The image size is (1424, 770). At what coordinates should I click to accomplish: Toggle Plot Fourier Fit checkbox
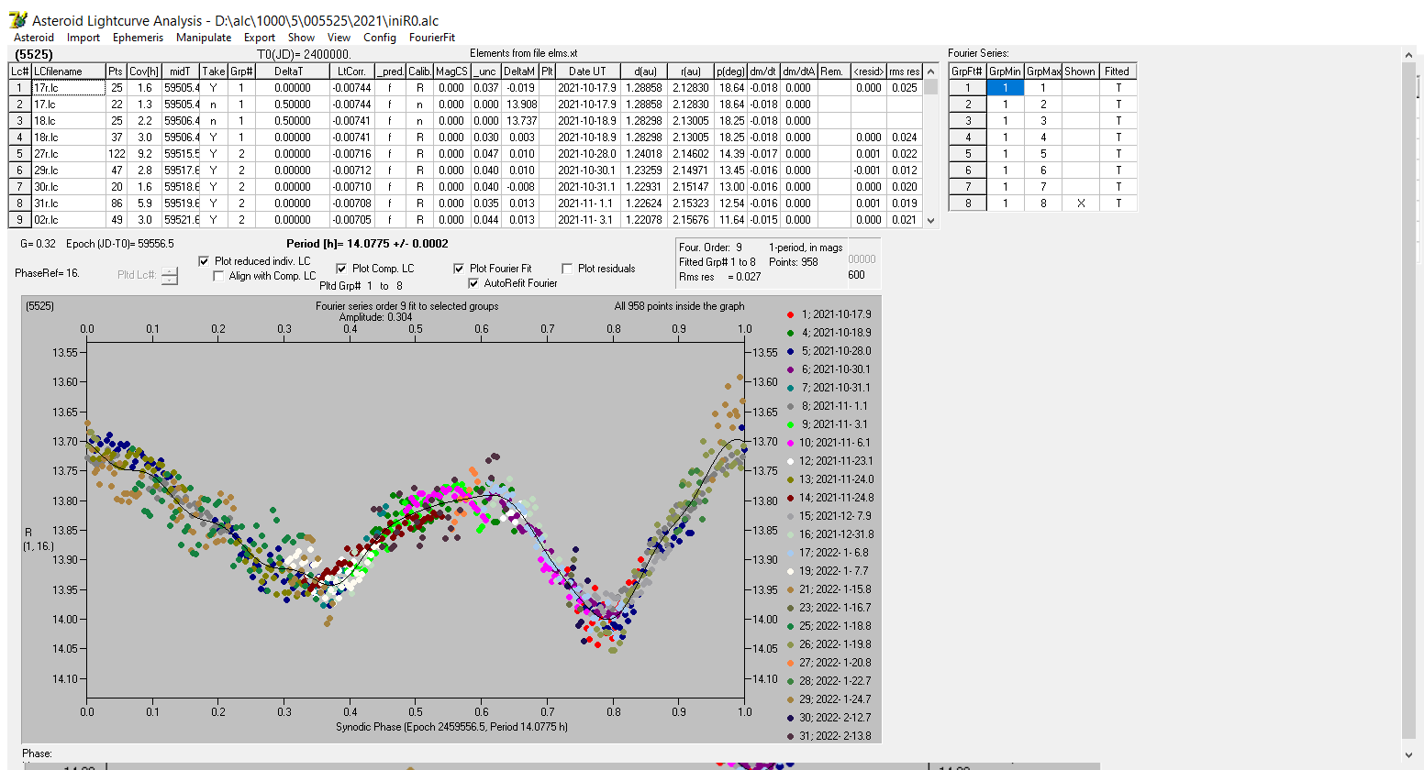click(459, 269)
